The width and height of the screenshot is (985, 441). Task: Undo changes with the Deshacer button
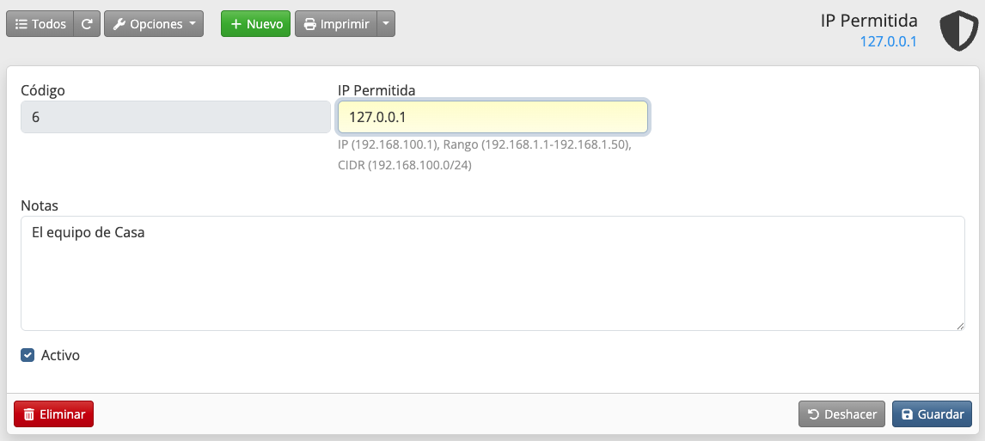pos(841,414)
